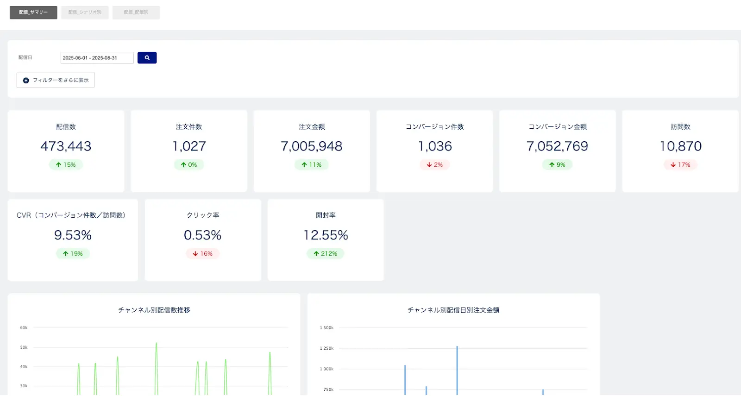The height and width of the screenshot is (396, 741).
Task: Click the 19% badge on the CVR card
Action: 73,254
